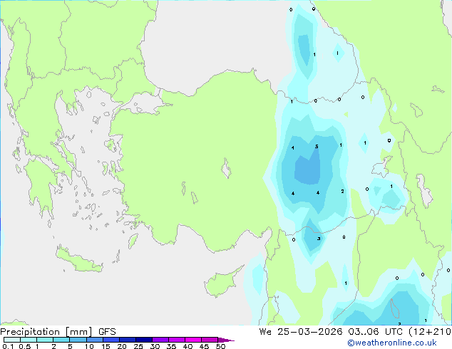Click the 'We 25-03-2026' forecast date text
Image resolution: width=452 pixels, height=349 pixels.
tap(301, 331)
